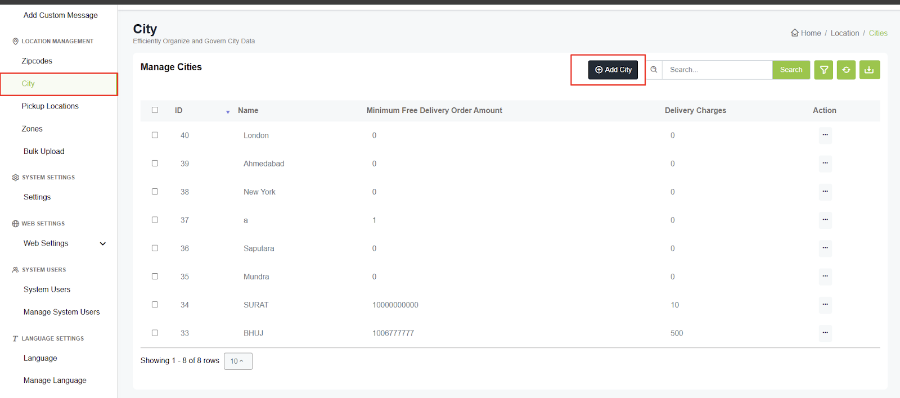Open action menu for city 'a' row
The width and height of the screenshot is (900, 398).
click(825, 220)
